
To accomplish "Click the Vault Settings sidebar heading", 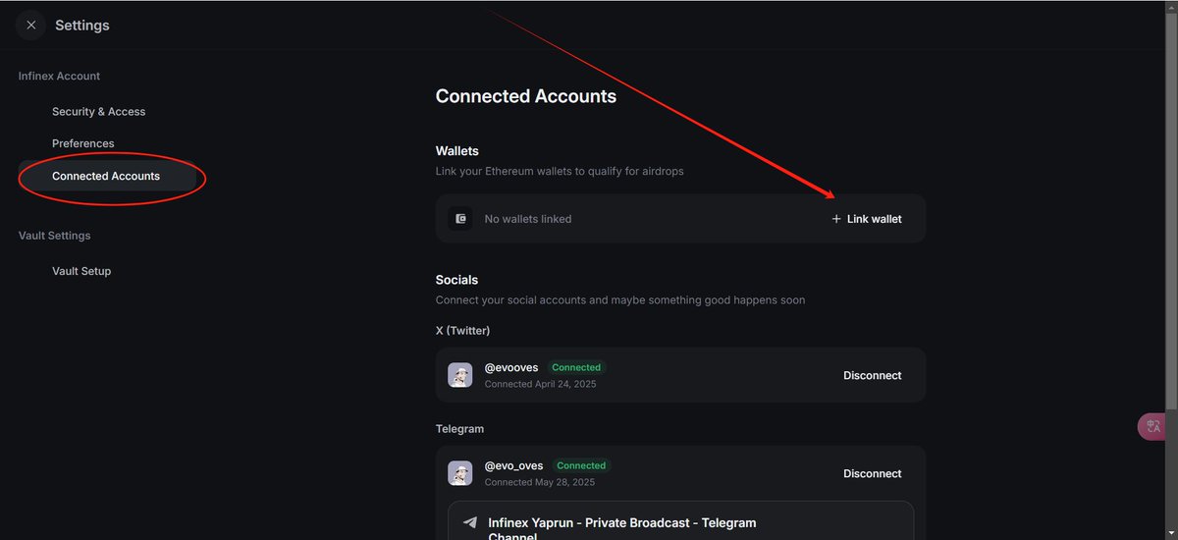I will pos(55,236).
